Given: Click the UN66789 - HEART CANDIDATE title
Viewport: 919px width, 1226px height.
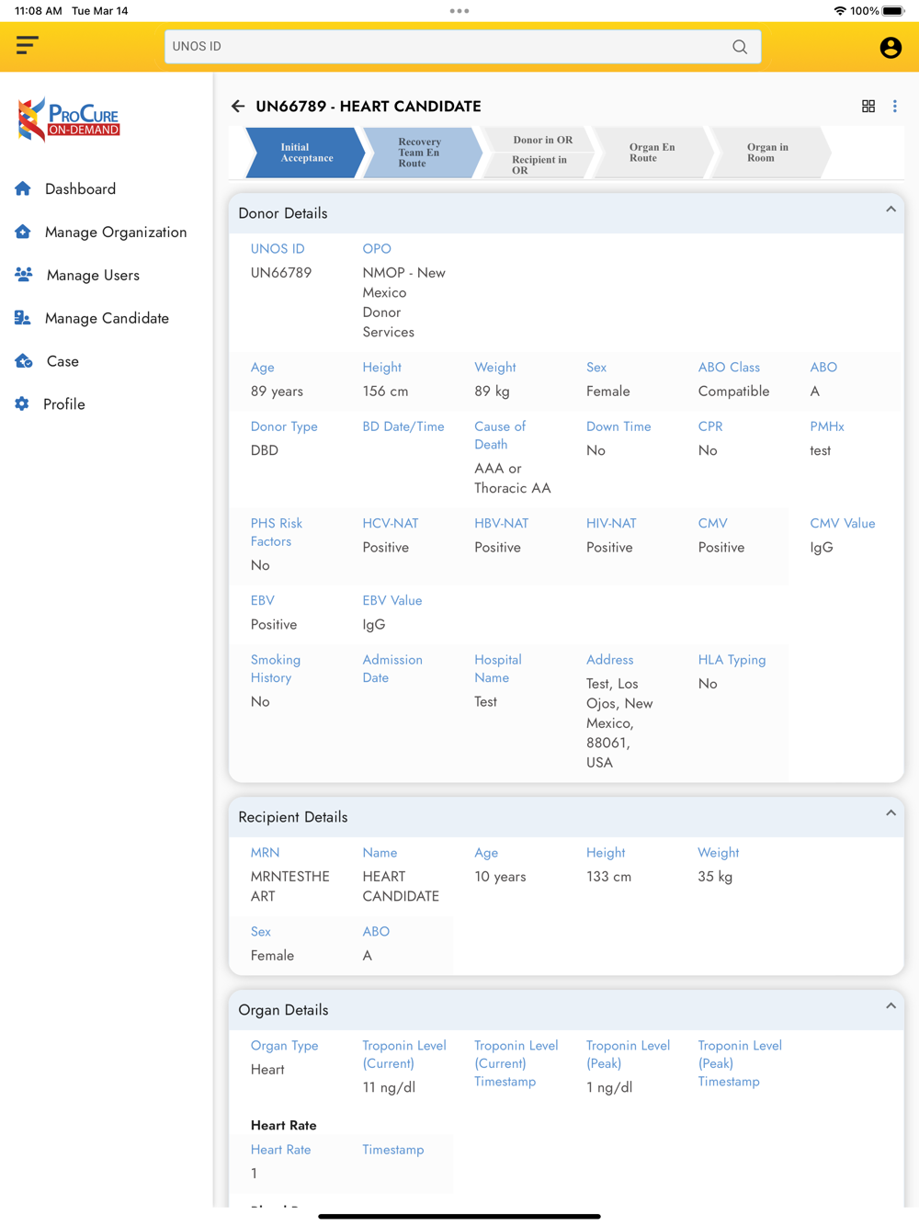Looking at the screenshot, I should click(369, 107).
